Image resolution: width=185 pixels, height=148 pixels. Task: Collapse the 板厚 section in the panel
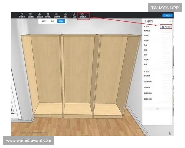[x=145, y=27]
